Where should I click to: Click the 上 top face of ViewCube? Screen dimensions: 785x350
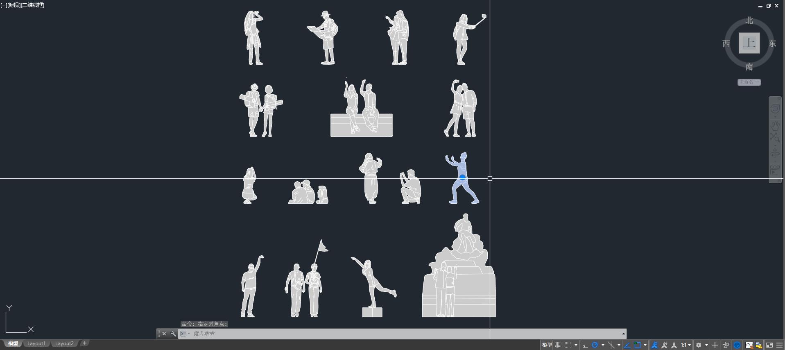pyautogui.click(x=749, y=43)
